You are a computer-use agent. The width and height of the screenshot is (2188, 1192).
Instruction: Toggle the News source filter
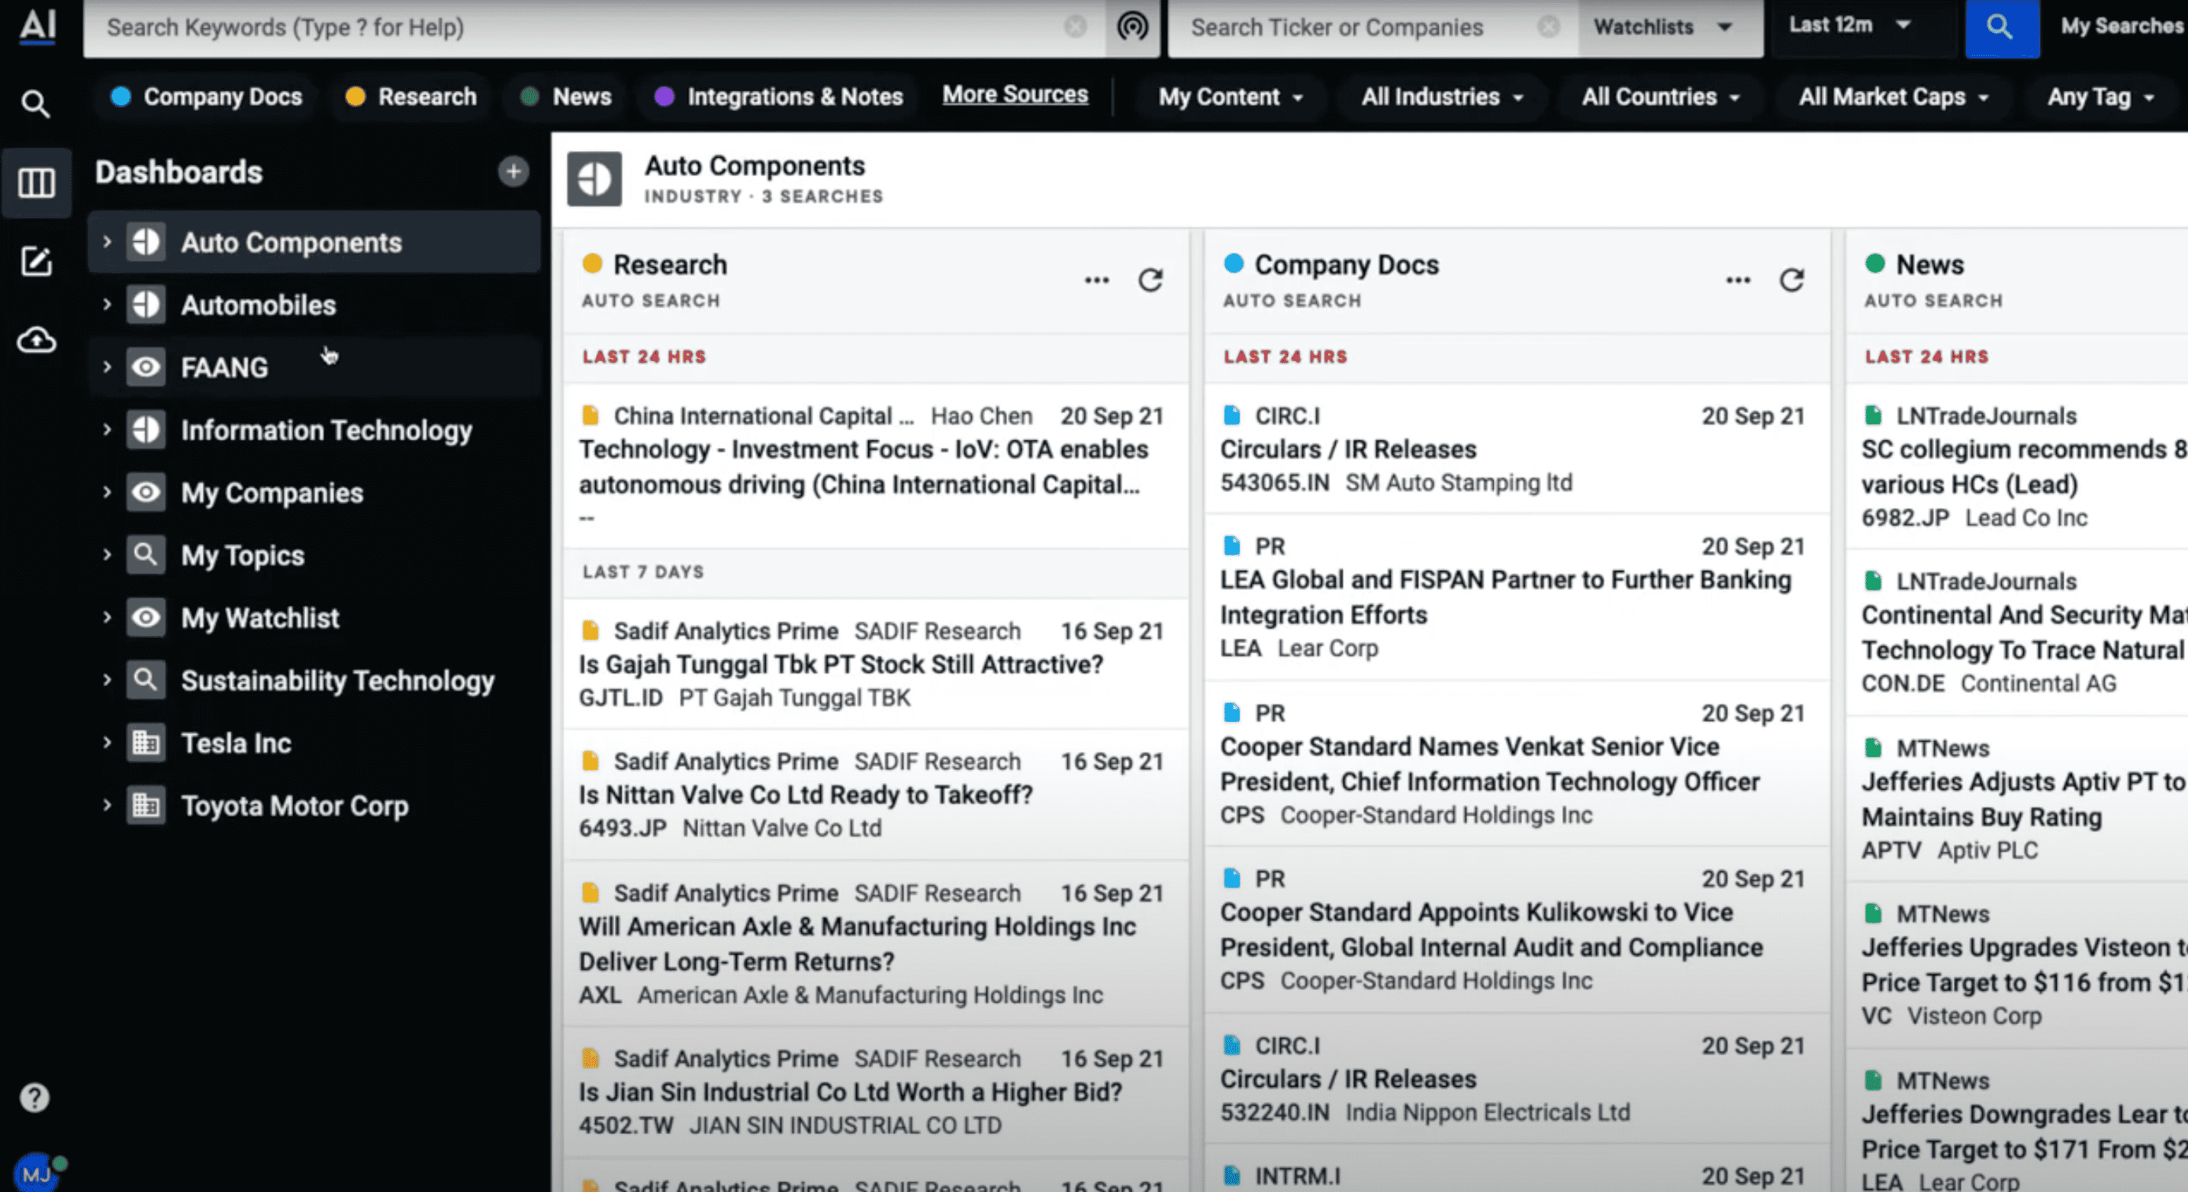point(565,97)
